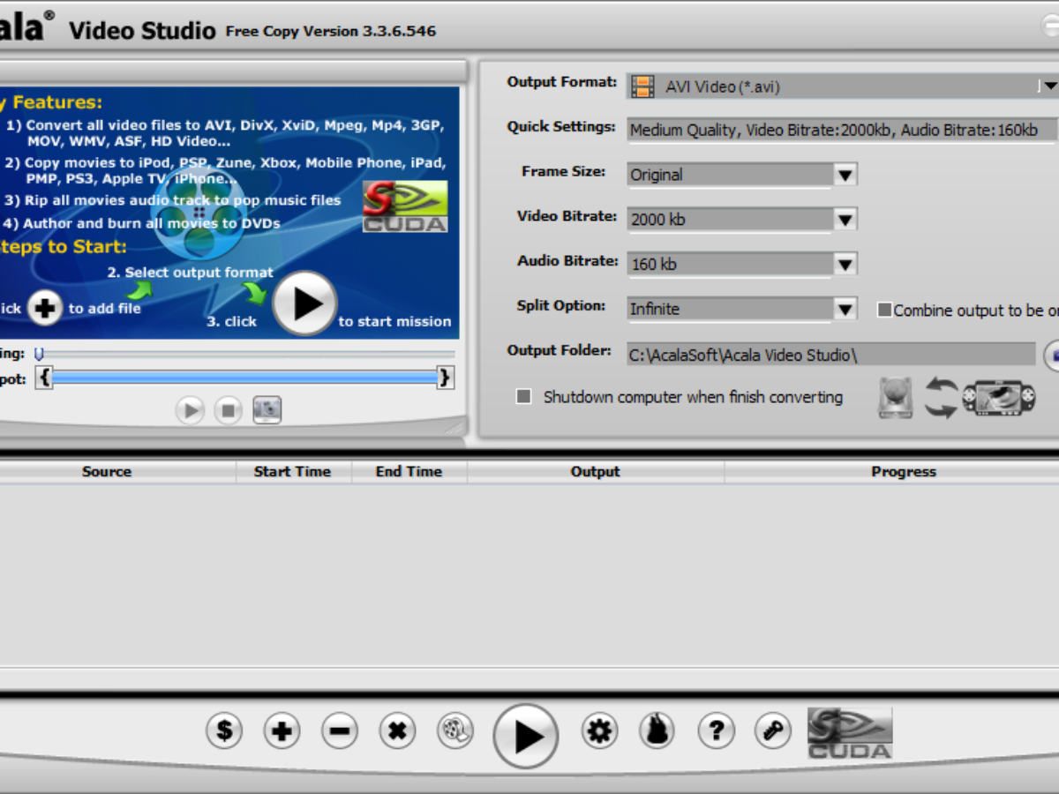Click the circular arrows convert icon
The height and width of the screenshot is (794, 1059).
pyautogui.click(x=941, y=398)
